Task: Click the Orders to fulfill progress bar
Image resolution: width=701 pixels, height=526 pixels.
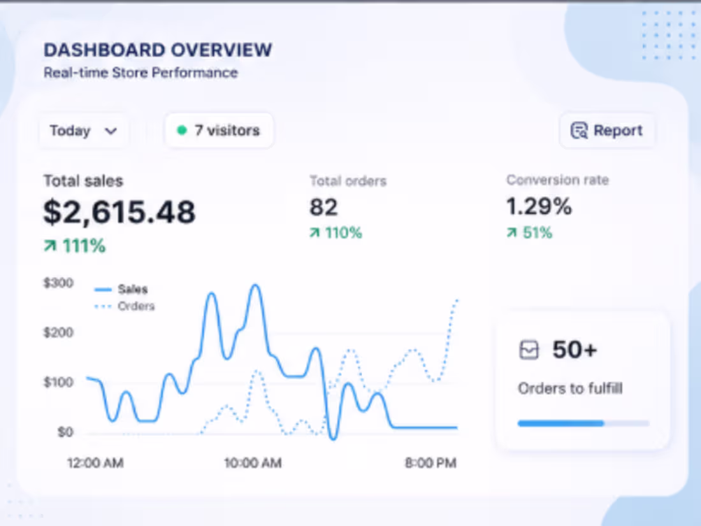Action: point(583,423)
